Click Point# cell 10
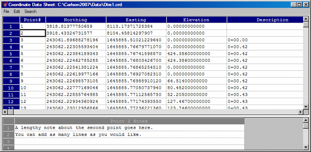Viewport: 311px width, 152px height. (33, 88)
